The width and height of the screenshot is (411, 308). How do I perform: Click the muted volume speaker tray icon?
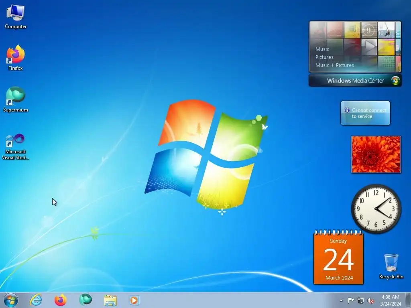(370, 301)
